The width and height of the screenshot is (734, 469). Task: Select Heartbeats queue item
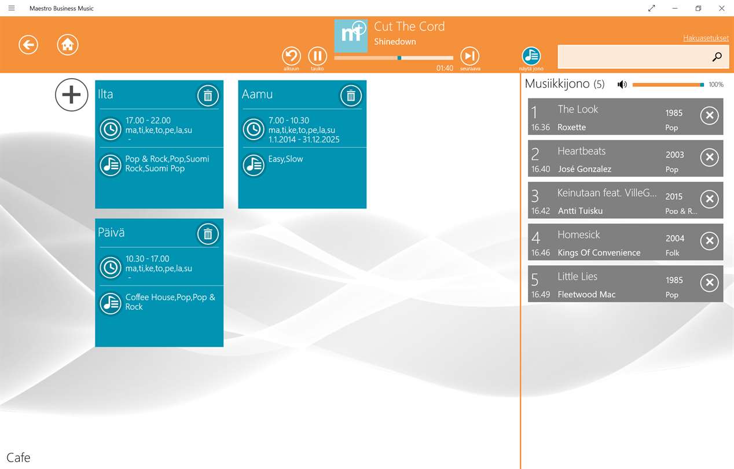point(625,158)
